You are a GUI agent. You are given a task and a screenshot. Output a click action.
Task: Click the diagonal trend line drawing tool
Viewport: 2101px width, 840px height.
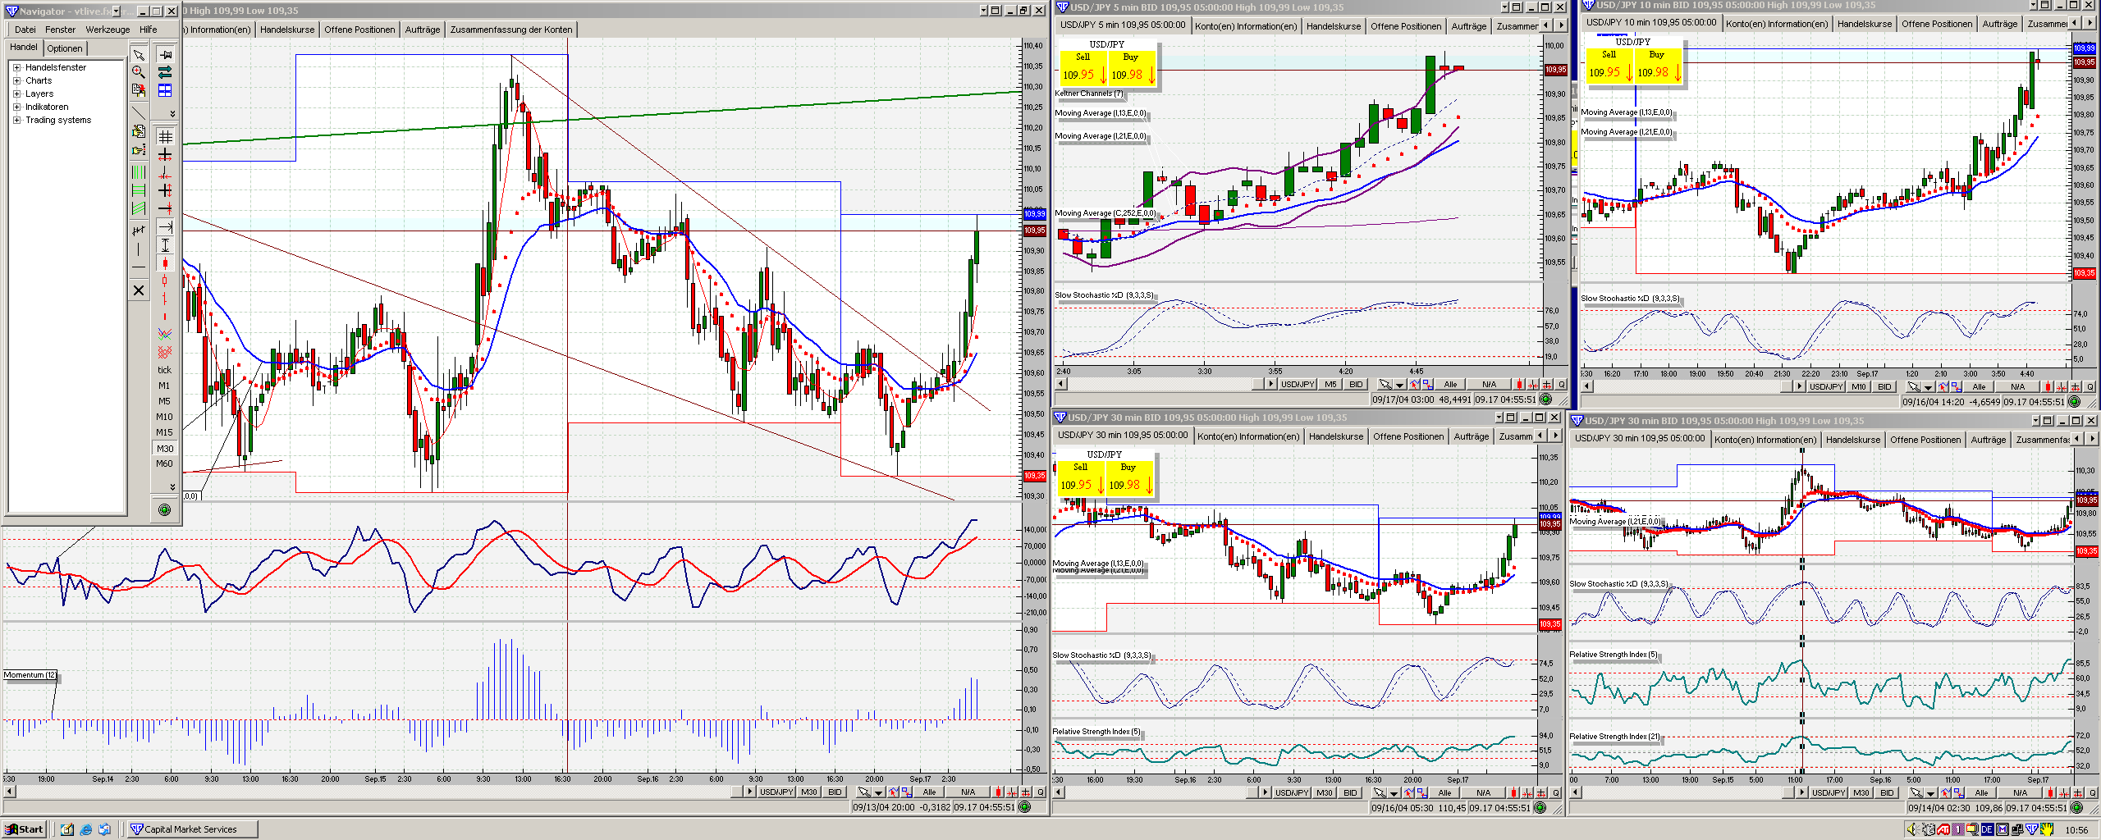(139, 112)
